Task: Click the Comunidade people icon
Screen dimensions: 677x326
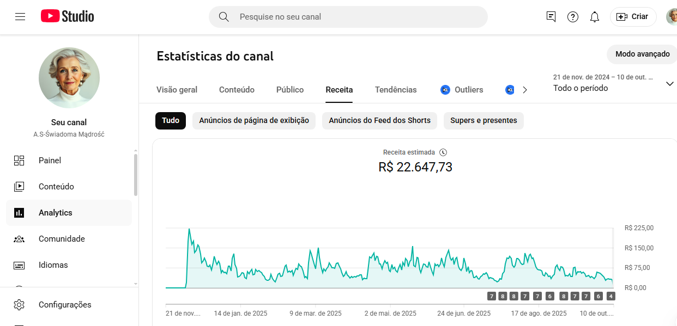Action: 19,239
